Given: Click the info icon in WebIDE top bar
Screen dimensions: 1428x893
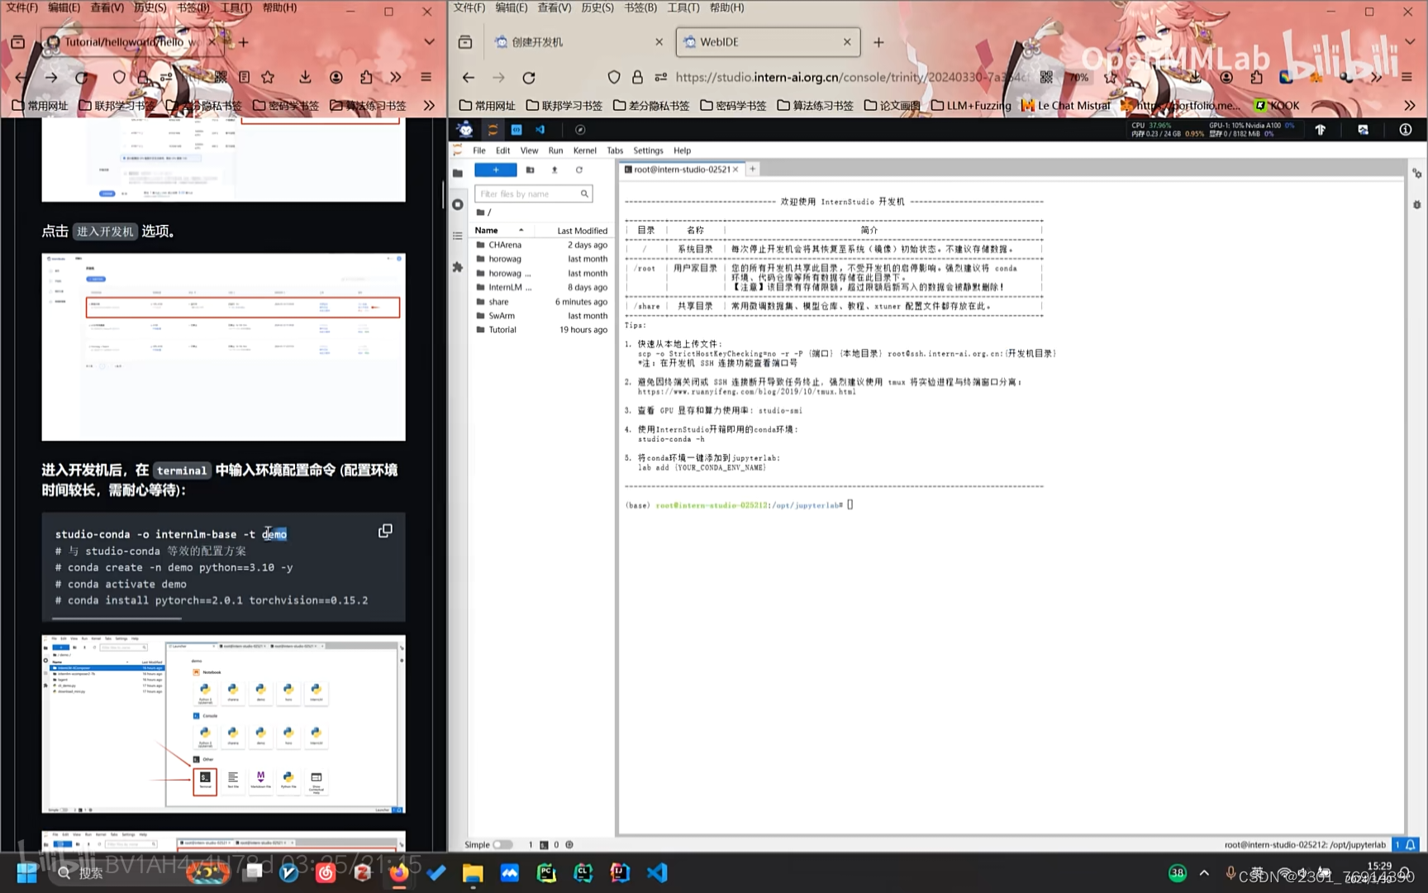Looking at the screenshot, I should point(1405,130).
